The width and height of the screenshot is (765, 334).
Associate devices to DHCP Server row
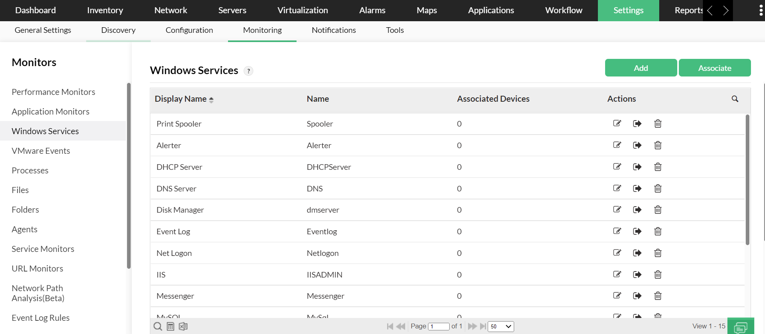click(x=637, y=167)
